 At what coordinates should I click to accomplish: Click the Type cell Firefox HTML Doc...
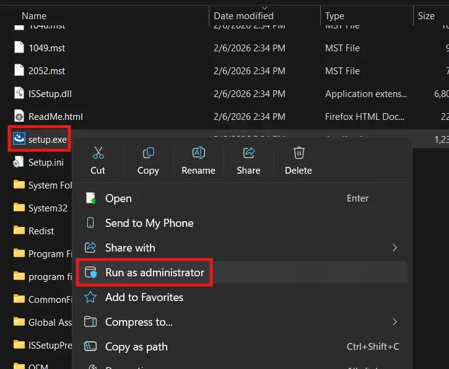[x=365, y=117]
